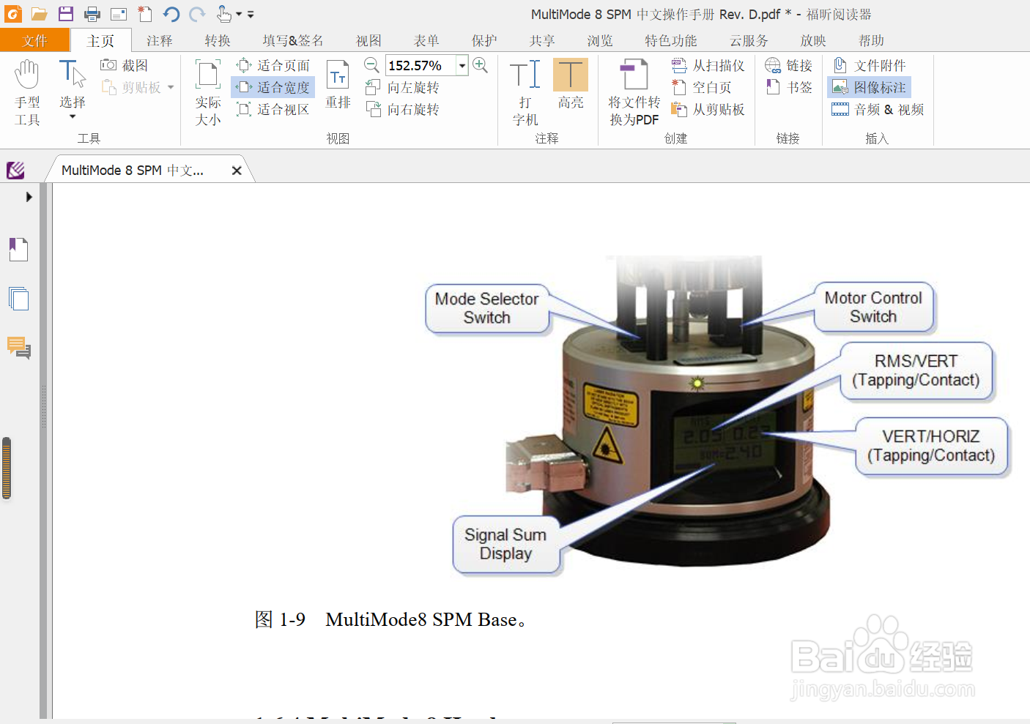Open the 填写&签名 tab
1030x724 pixels.
pos(293,40)
